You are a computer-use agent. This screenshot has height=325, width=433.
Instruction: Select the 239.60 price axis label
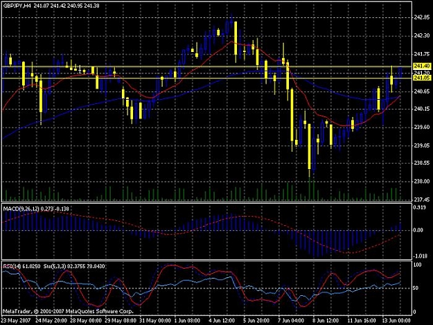tap(422, 127)
